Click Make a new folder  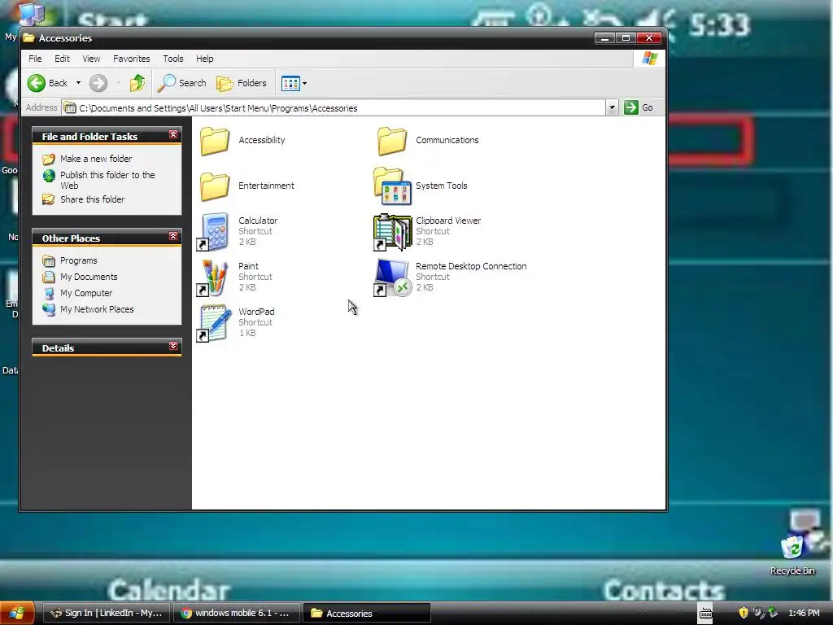[96, 159]
